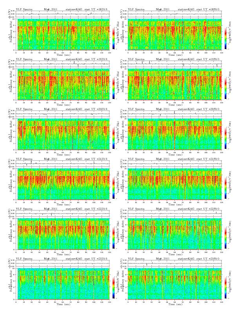Click the PSD color bar beside the 1820 plot
Viewport: 240px width, 311px height.
tap(113, 38)
